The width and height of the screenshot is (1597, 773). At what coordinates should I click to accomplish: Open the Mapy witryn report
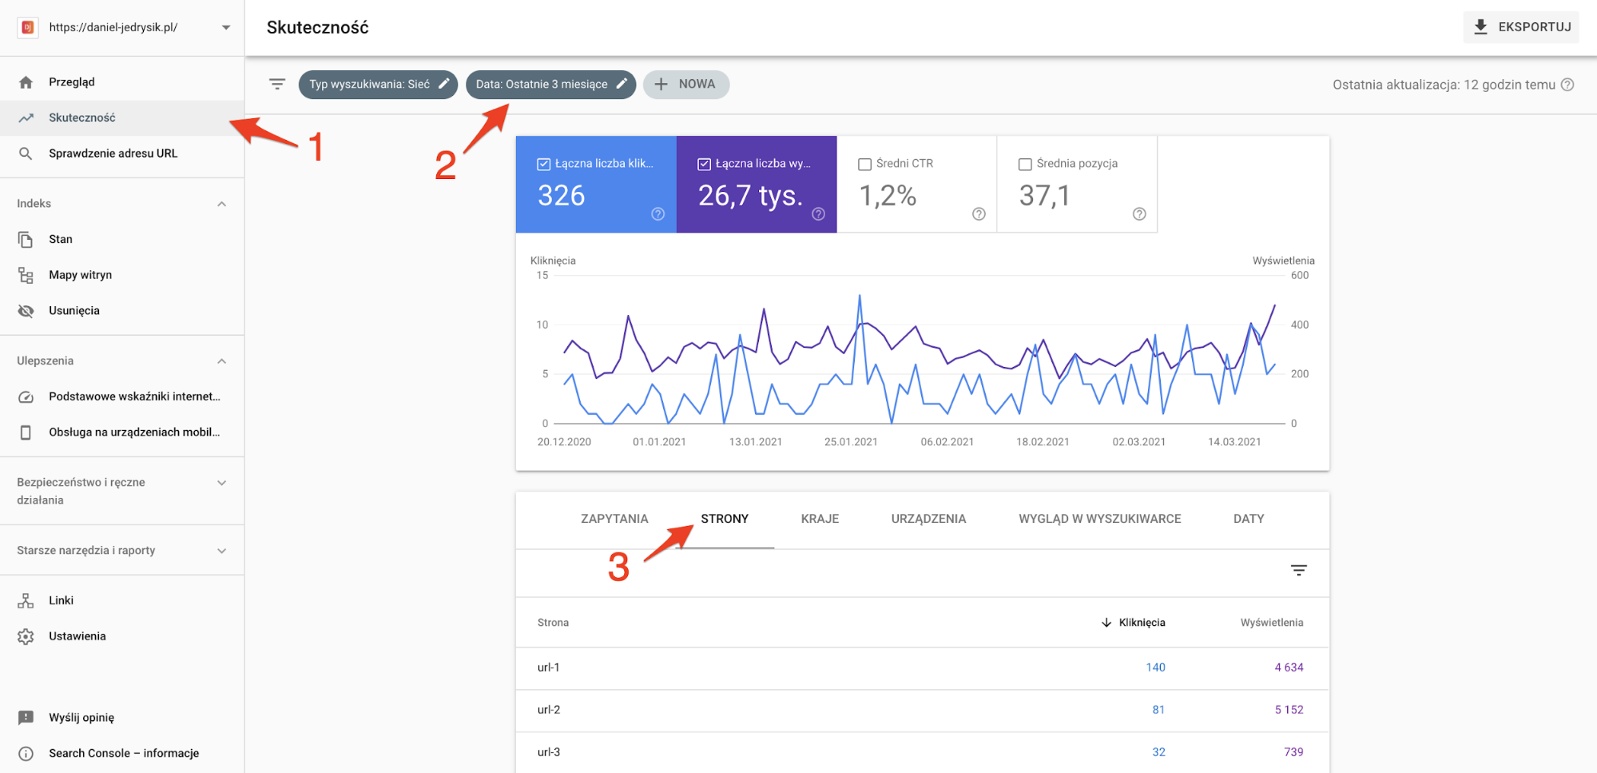point(122,275)
